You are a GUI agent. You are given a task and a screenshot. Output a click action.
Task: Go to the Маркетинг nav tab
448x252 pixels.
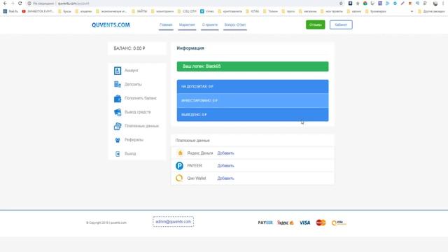187,25
